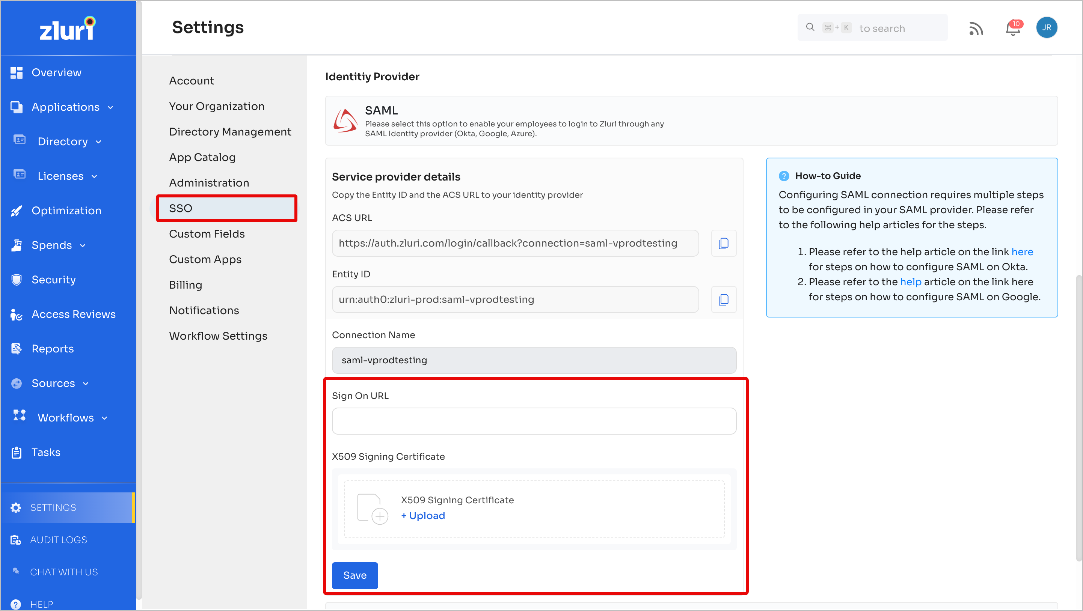Expand the Spends menu chevron
This screenshot has width=1083, height=611.
(x=82, y=245)
